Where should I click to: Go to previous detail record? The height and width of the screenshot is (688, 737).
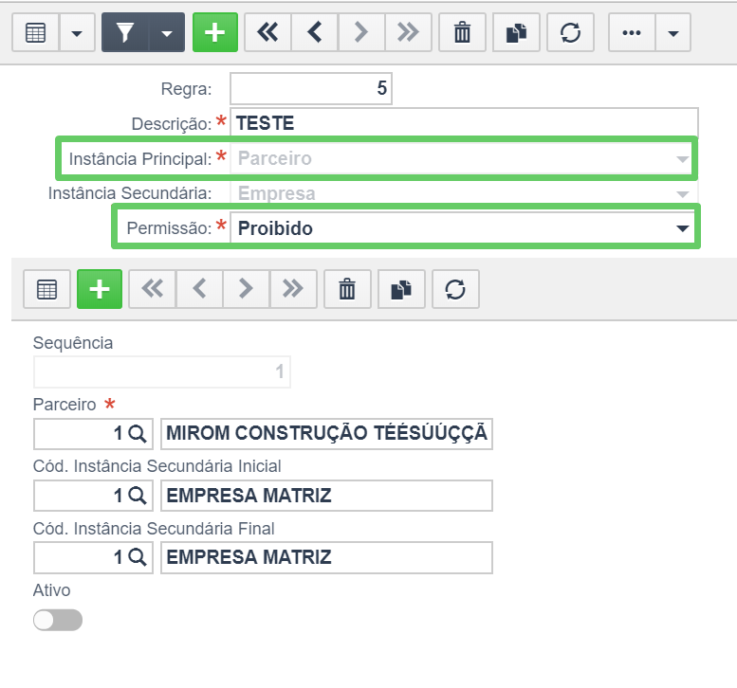click(x=199, y=289)
